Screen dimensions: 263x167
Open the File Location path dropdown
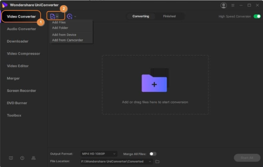pyautogui.click(x=116, y=161)
